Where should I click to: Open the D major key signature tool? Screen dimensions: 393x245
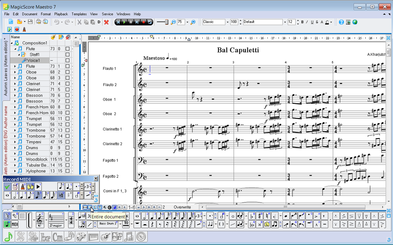tap(56, 220)
